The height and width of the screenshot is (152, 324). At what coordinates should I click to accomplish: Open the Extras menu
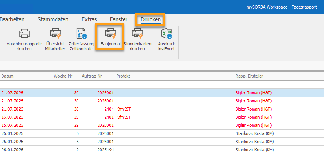coord(89,20)
